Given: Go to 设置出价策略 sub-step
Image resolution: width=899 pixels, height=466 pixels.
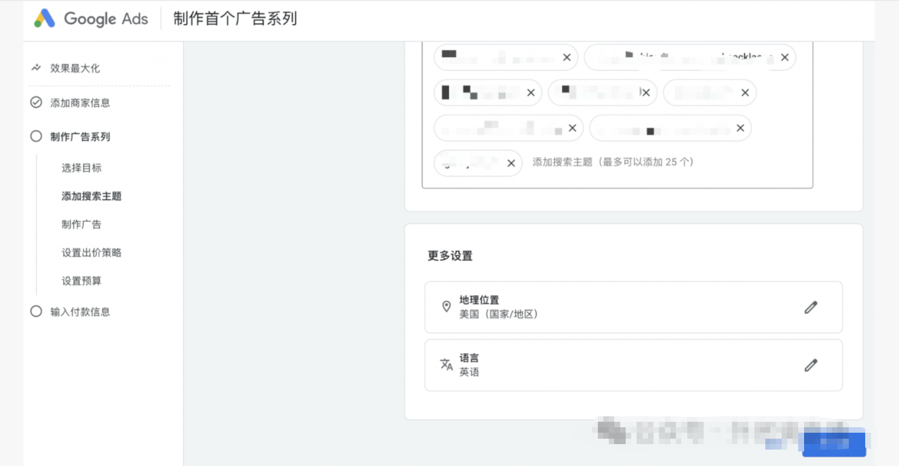Looking at the screenshot, I should [x=91, y=253].
